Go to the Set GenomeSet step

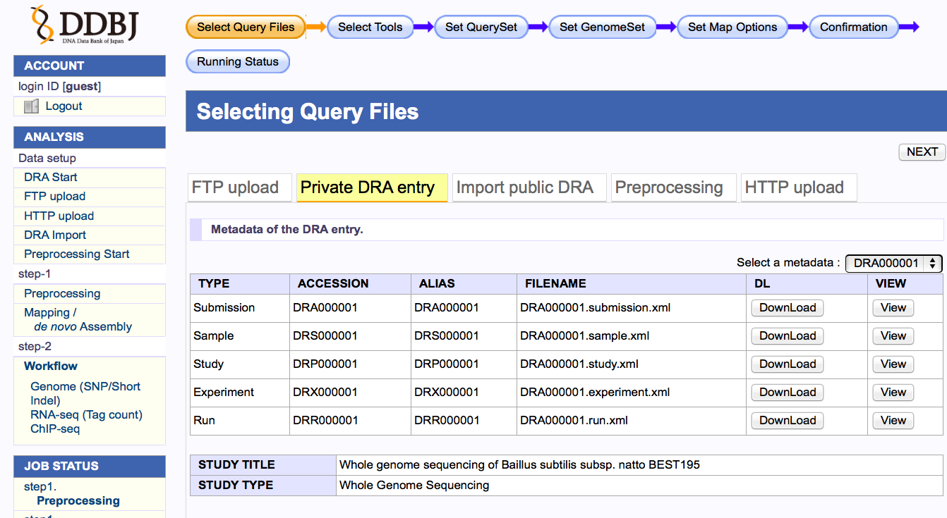[602, 27]
